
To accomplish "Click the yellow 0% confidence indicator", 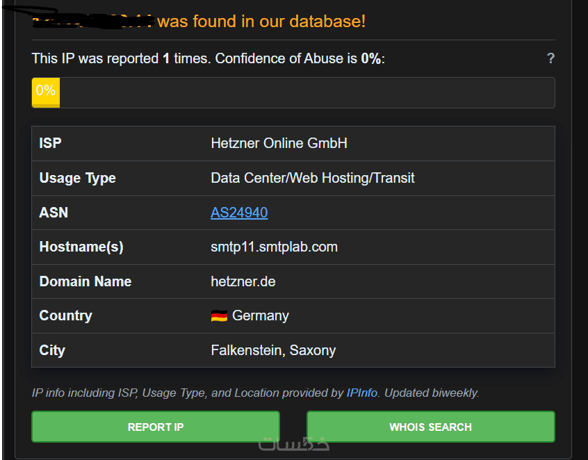I will (46, 92).
